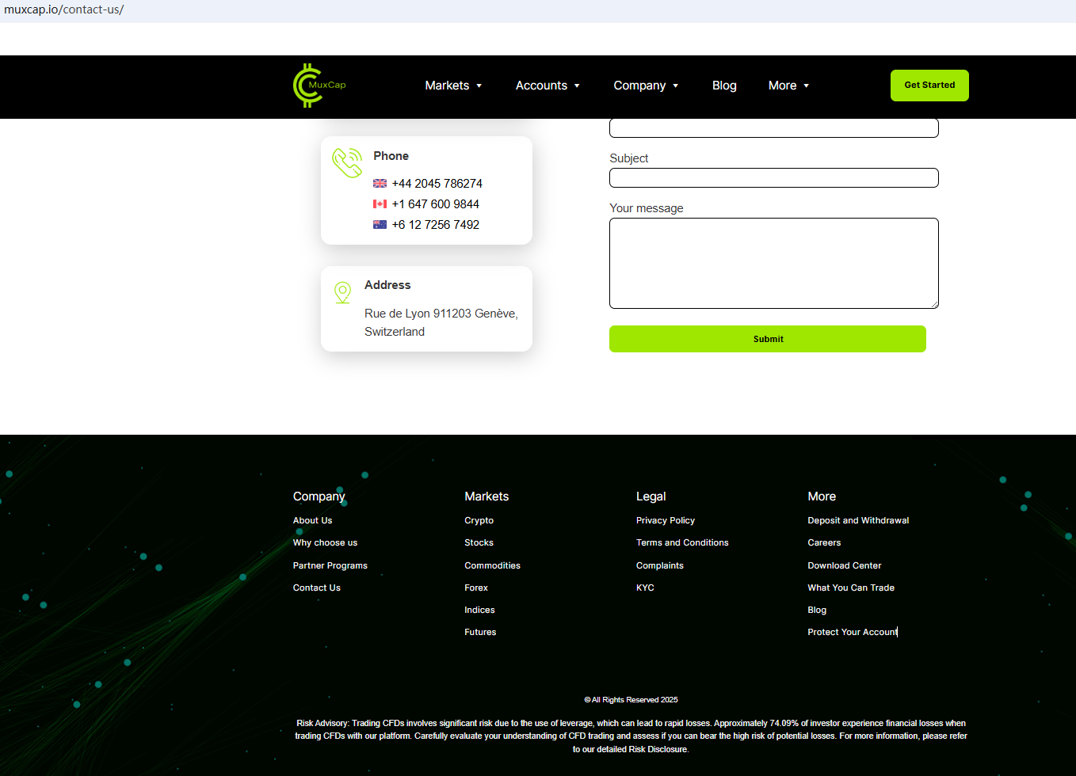The height and width of the screenshot is (776, 1076).
Task: Expand the Markets dropdown menu
Action: (454, 86)
